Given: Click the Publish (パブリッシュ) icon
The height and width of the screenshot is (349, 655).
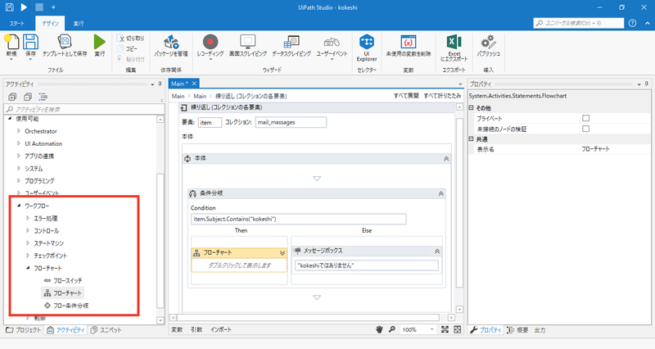Looking at the screenshot, I should 488,42.
